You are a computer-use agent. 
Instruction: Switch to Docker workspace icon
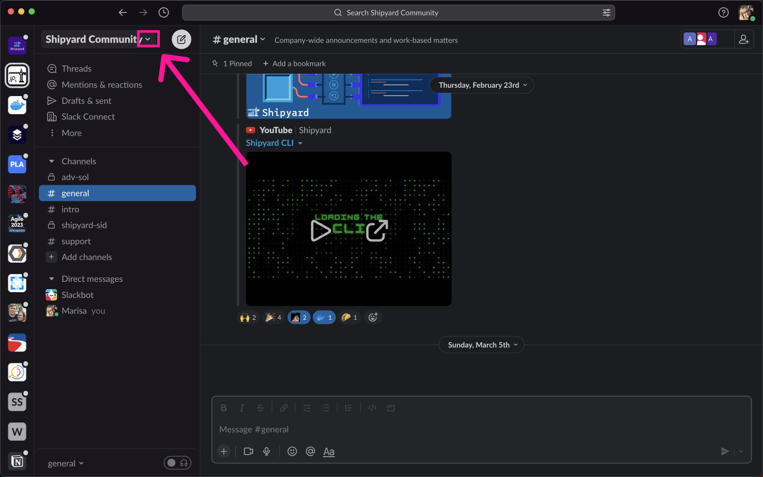point(17,105)
